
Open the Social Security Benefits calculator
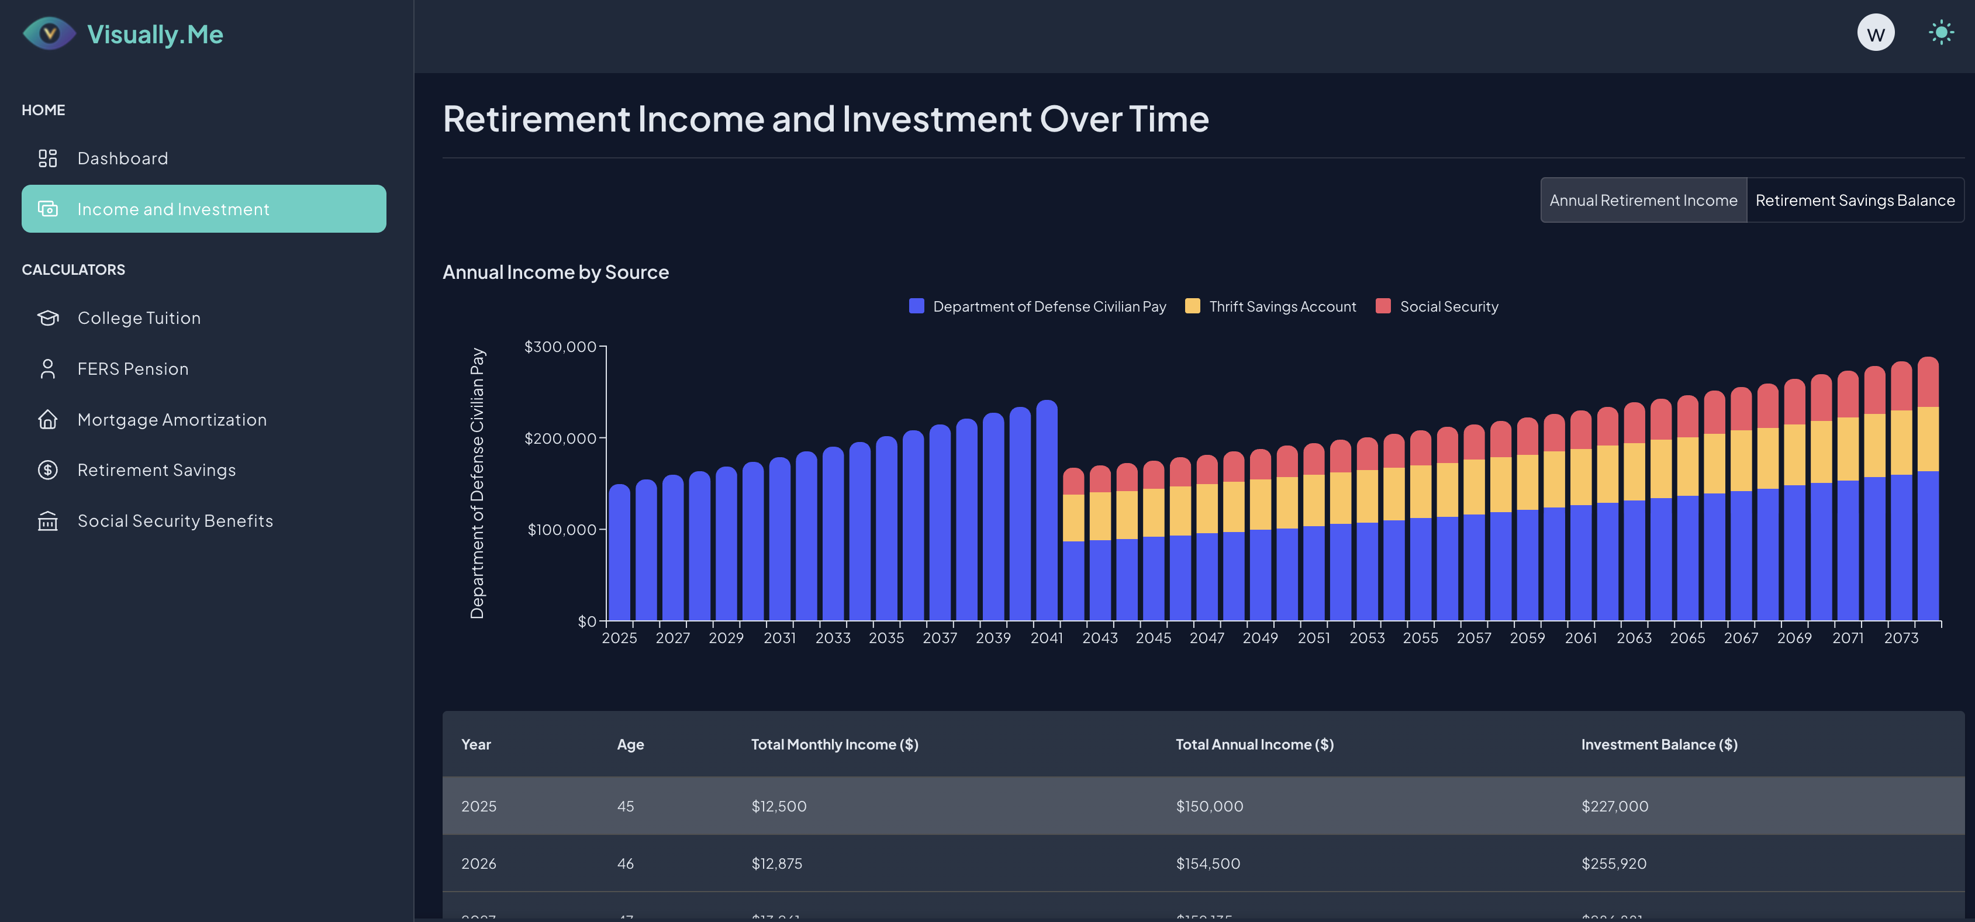coord(175,520)
